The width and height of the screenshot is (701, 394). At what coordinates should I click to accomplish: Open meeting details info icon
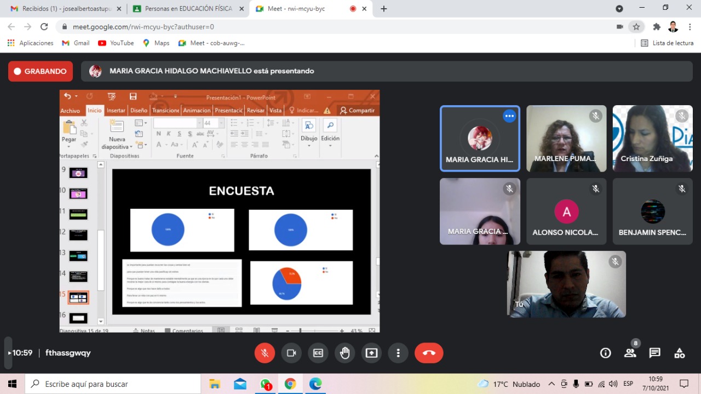click(x=605, y=353)
